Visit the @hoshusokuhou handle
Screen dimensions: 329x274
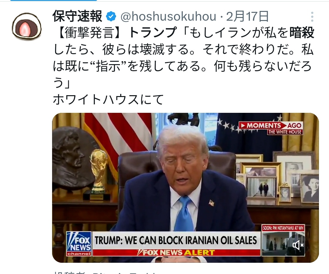click(x=168, y=16)
